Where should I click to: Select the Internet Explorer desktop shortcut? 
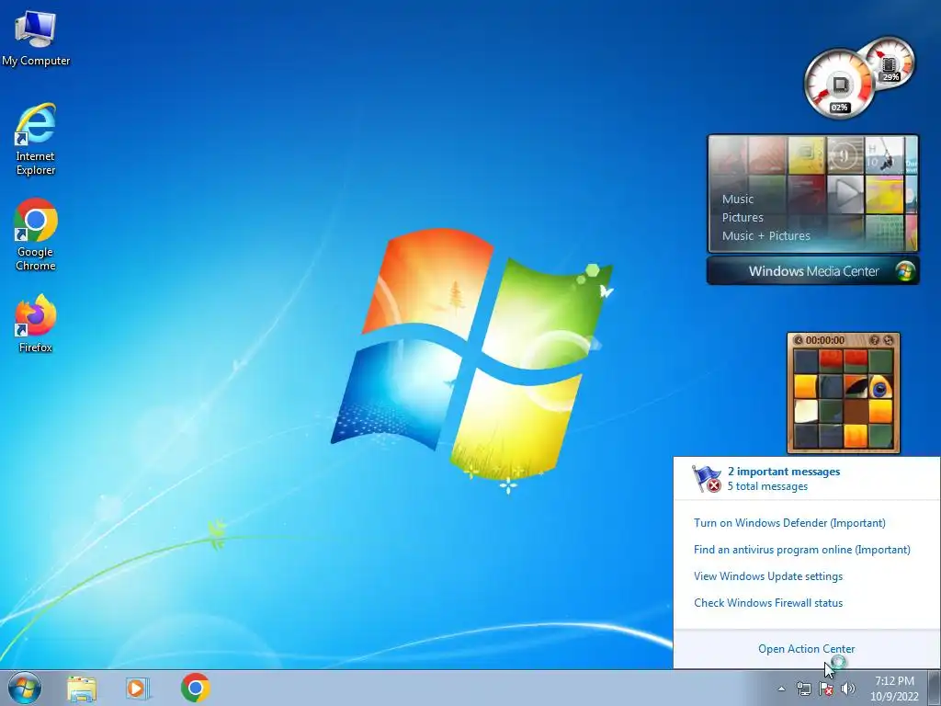[36, 140]
